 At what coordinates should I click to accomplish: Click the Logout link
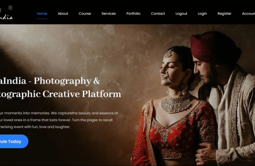click(181, 14)
